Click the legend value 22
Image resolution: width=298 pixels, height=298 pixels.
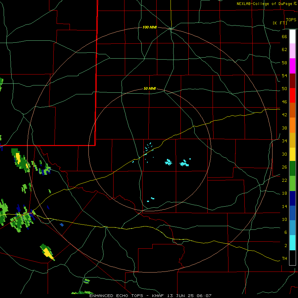pyautogui.click(x=284, y=180)
